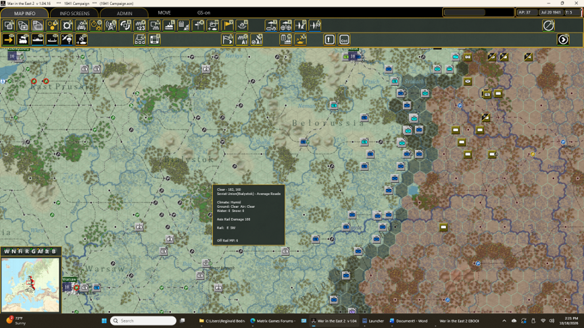Open the File Explorer taskbar window
The width and height of the screenshot is (584, 328).
click(222, 321)
